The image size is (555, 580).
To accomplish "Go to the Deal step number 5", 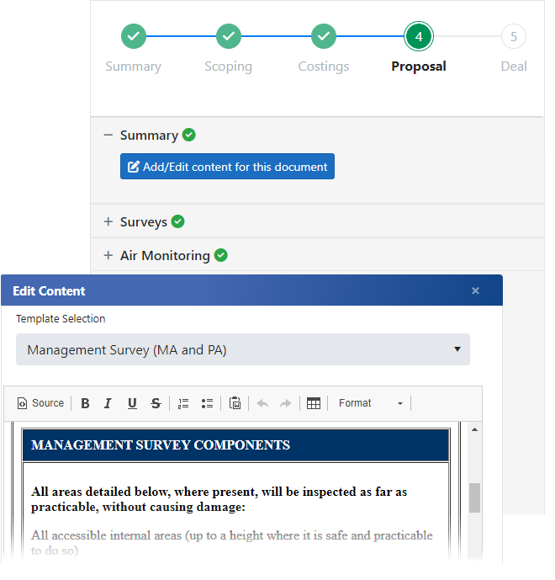I will [x=514, y=36].
